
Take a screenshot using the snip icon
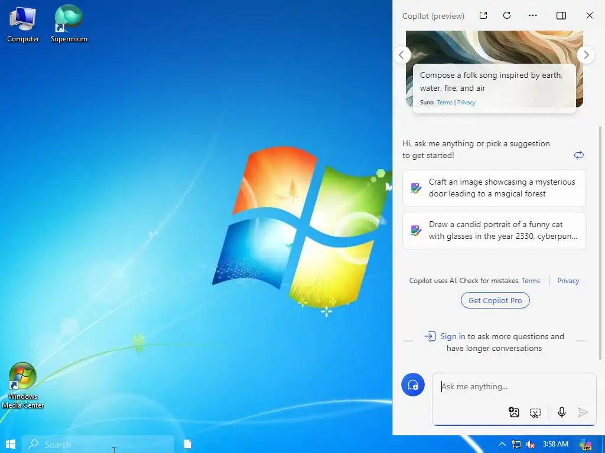535,413
